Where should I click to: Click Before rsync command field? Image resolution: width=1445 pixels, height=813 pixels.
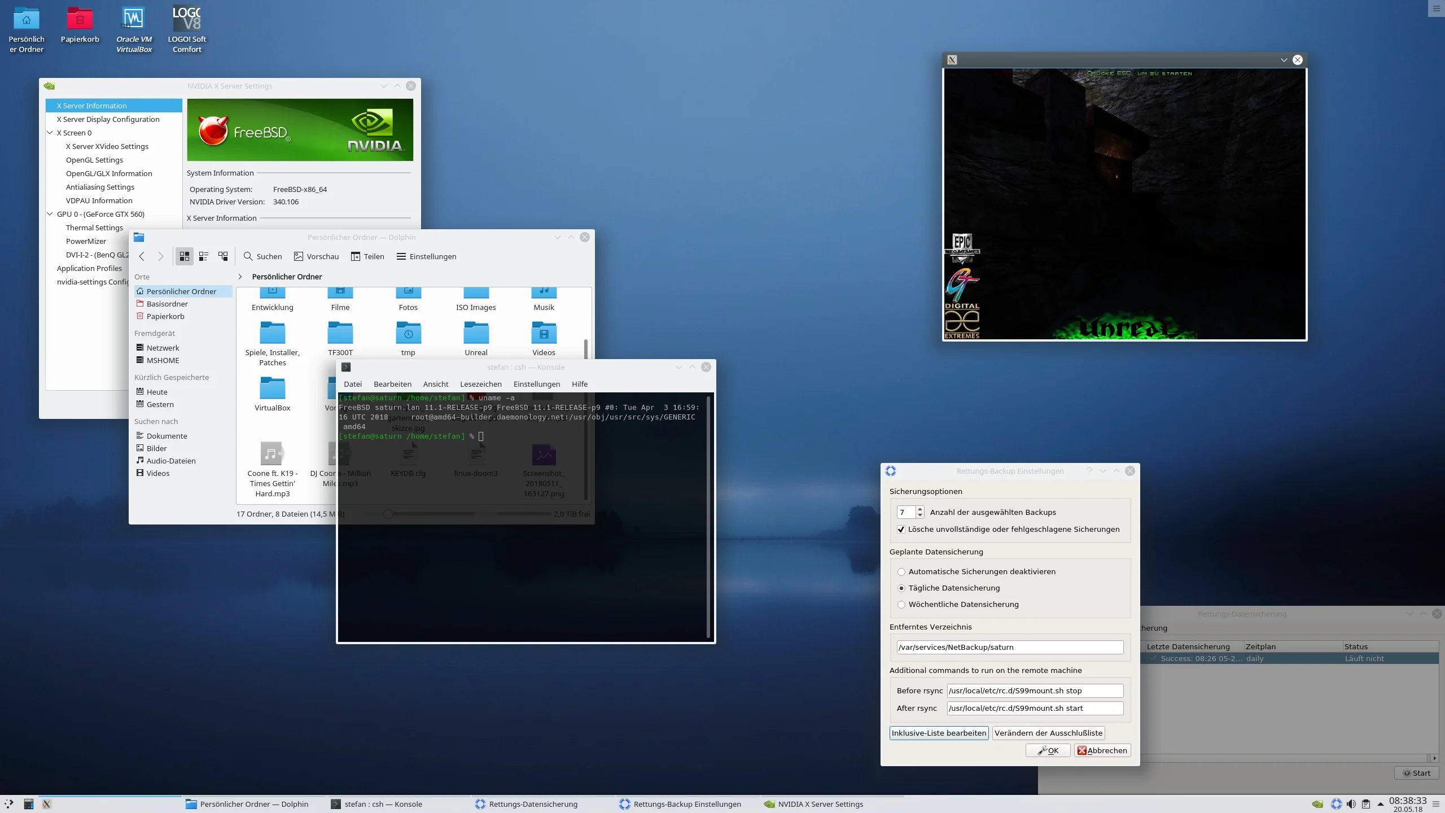[x=1035, y=690]
